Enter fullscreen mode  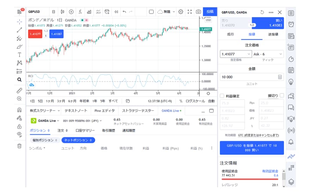190,12
